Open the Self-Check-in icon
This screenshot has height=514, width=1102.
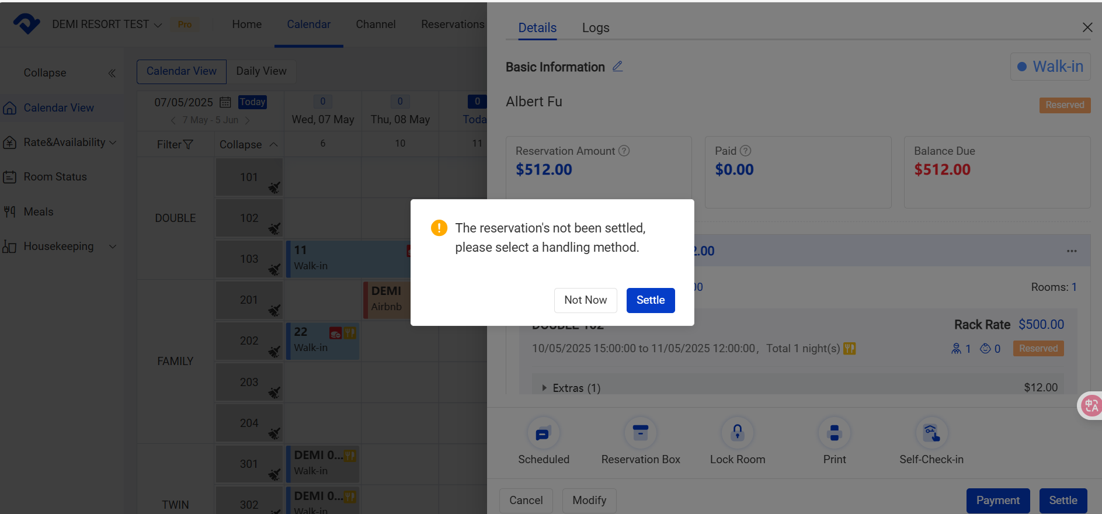pos(931,434)
